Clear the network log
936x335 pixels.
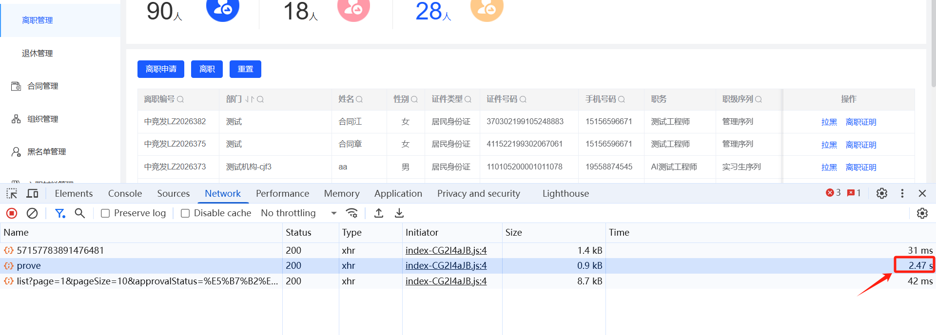coord(32,213)
